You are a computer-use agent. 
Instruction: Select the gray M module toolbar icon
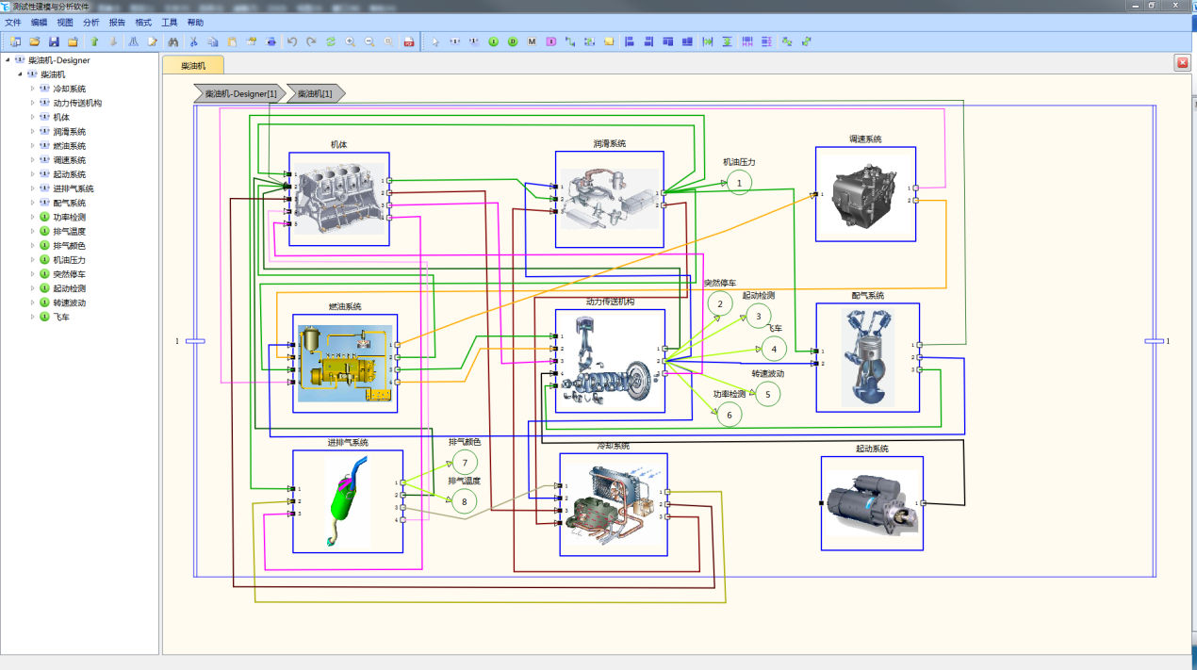click(x=532, y=41)
